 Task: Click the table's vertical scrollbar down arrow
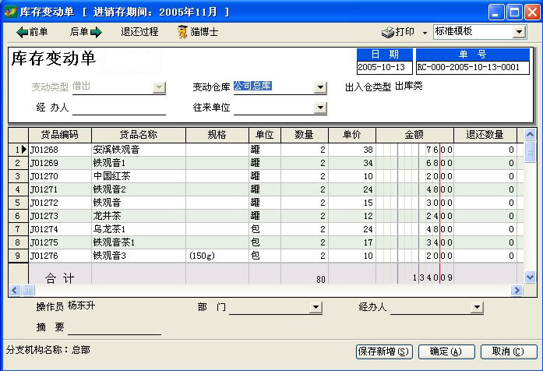[531, 277]
